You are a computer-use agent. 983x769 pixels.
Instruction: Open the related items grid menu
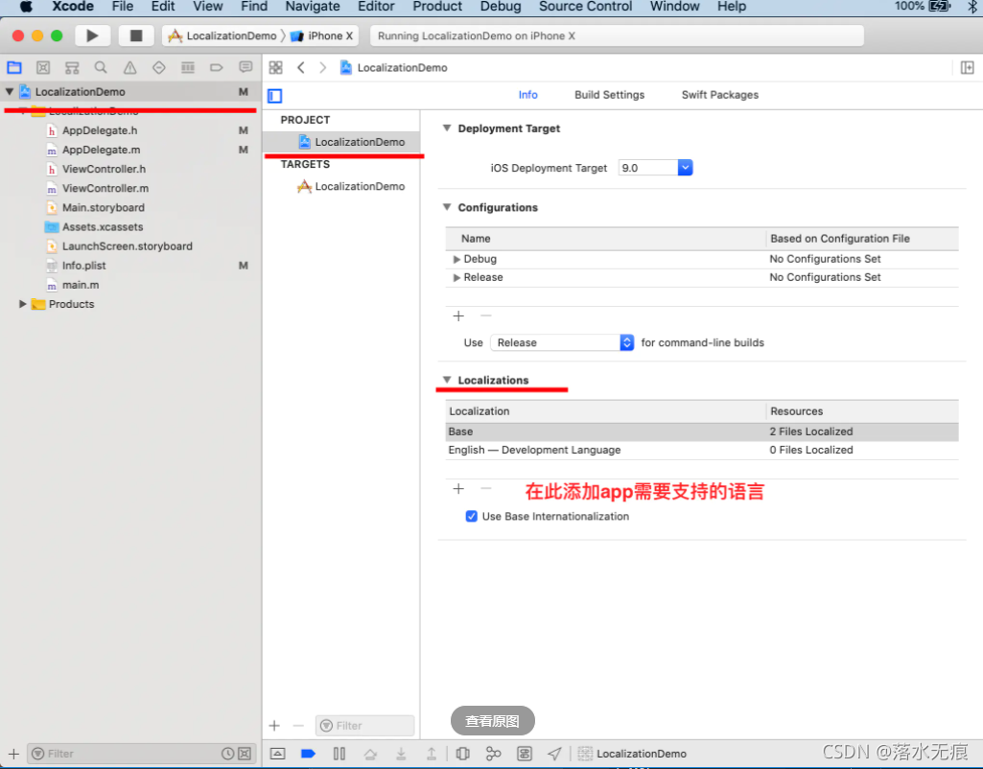[x=276, y=68]
